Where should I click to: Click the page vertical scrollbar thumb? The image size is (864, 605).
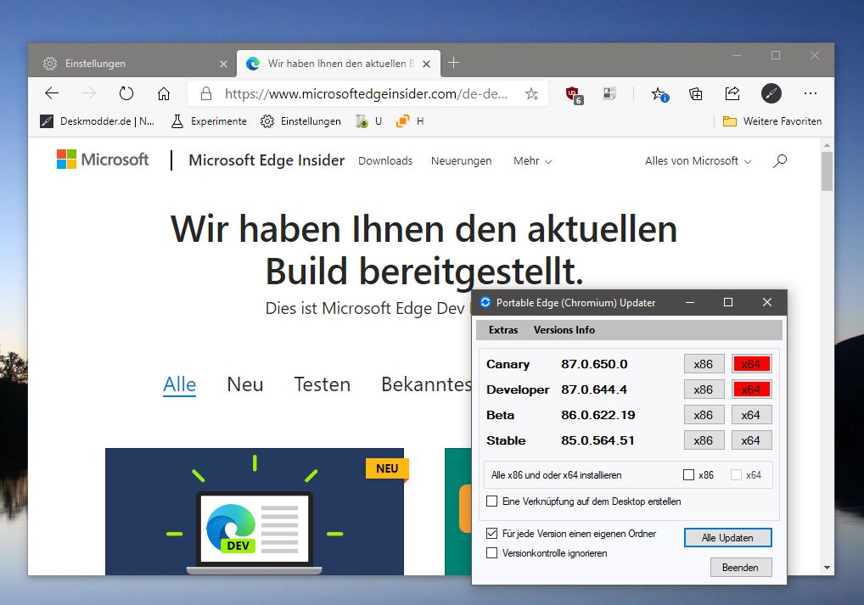[827, 171]
